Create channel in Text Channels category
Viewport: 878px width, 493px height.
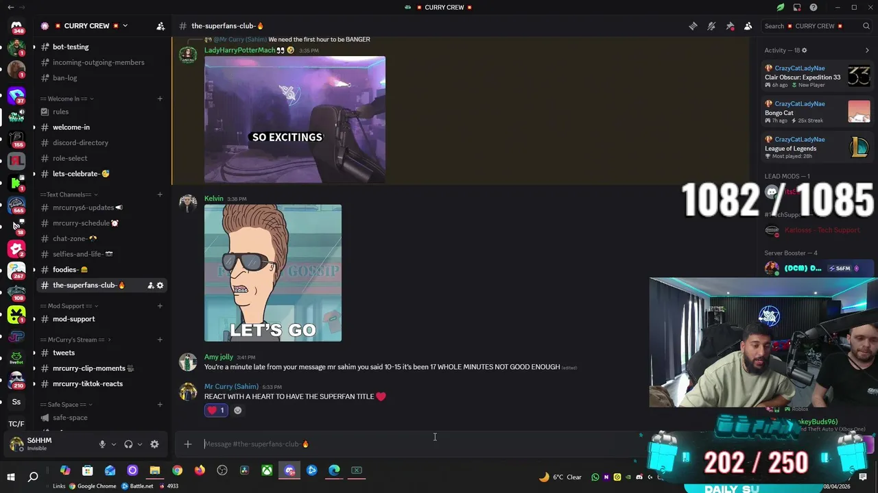(160, 194)
